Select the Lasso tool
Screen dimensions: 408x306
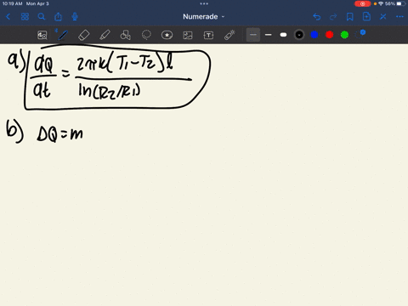[146, 35]
